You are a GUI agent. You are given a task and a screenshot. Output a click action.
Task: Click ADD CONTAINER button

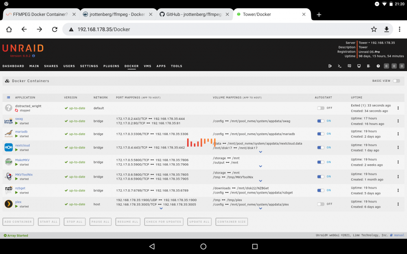pos(18,221)
